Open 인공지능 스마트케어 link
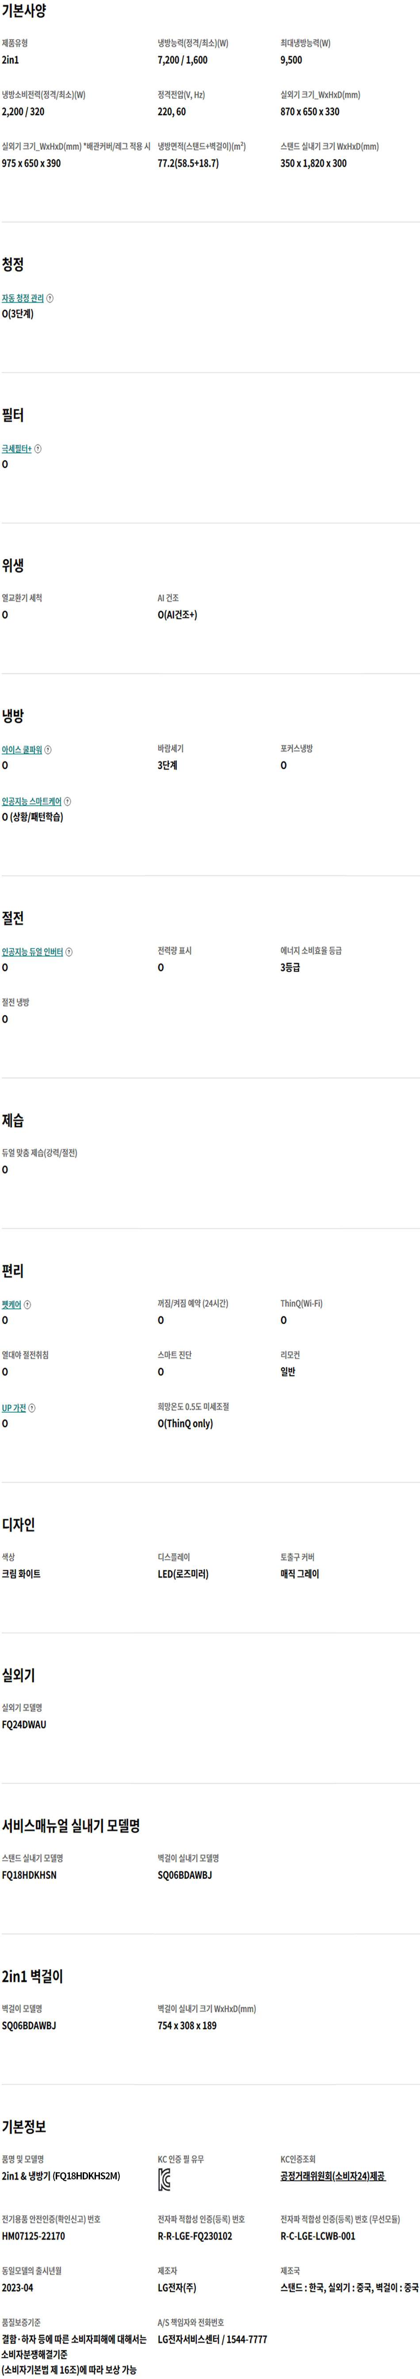420x2379 pixels. 31,802
